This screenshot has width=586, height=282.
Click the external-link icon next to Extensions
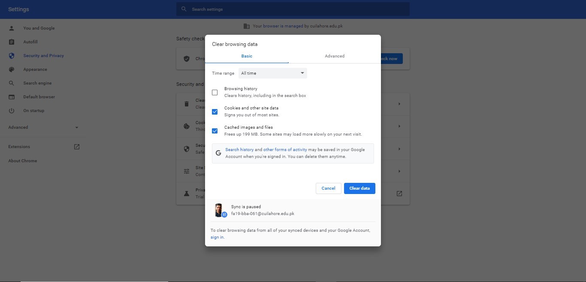[77, 147]
